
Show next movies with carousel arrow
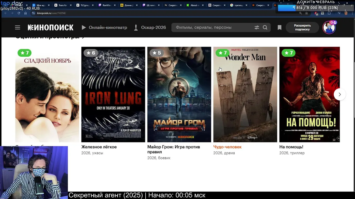pos(339,95)
